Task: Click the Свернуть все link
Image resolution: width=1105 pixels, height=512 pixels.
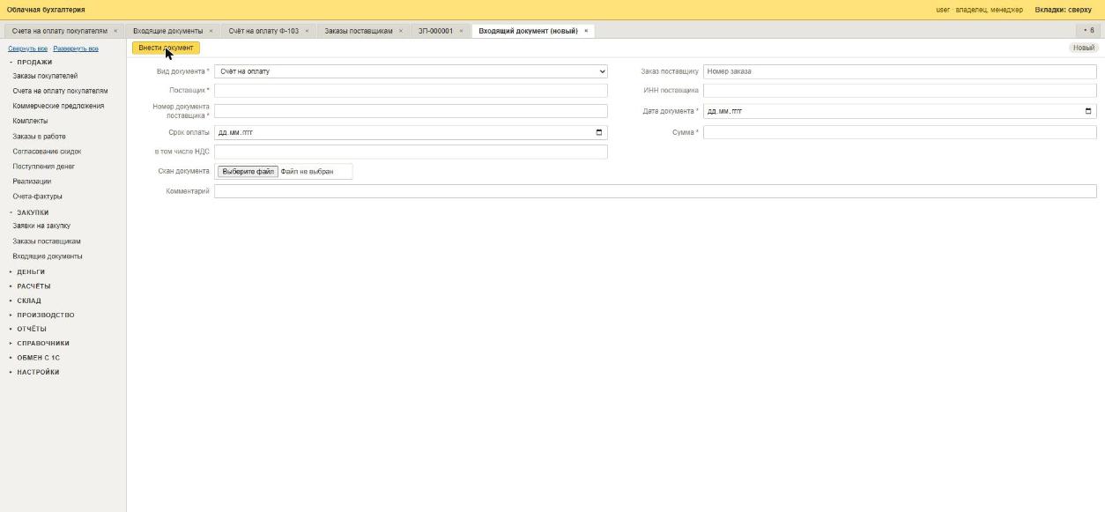Action: pyautogui.click(x=27, y=48)
